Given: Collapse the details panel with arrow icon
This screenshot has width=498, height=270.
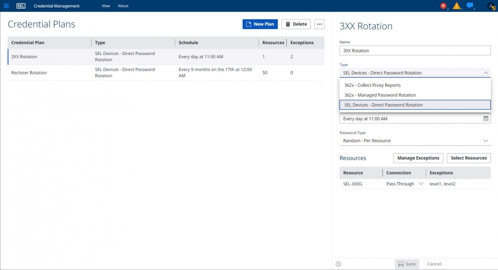Looking at the screenshot, I should (338, 264).
